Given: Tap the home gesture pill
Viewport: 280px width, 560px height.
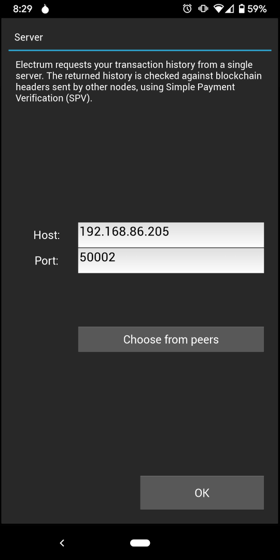Looking at the screenshot, I should (x=140, y=543).
